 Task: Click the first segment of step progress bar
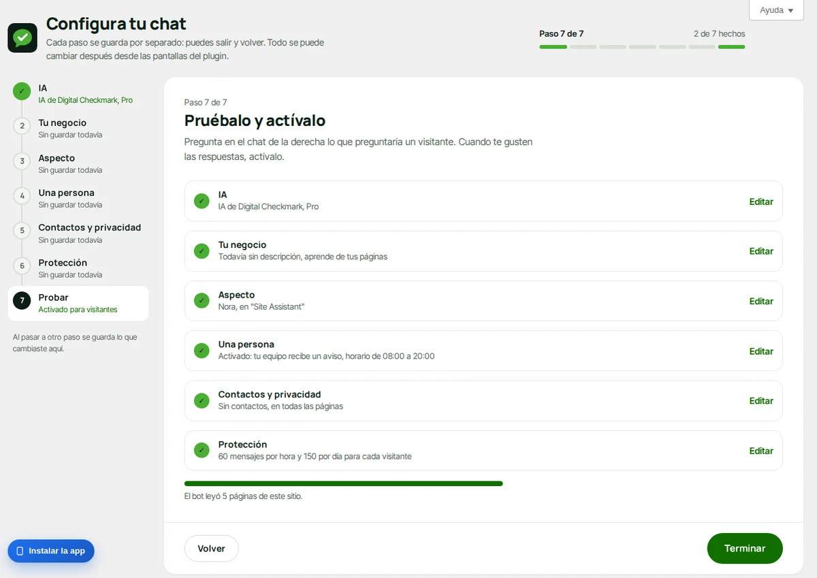[x=553, y=47]
